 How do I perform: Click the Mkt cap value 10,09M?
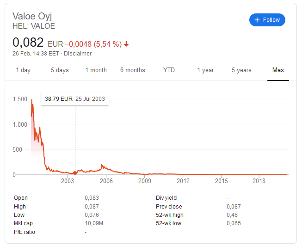click(x=94, y=223)
